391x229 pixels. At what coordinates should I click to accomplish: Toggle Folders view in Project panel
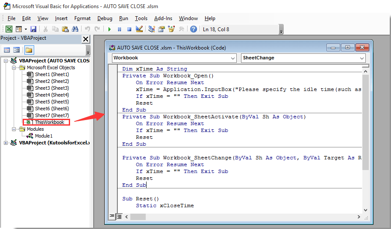[x=29, y=50]
